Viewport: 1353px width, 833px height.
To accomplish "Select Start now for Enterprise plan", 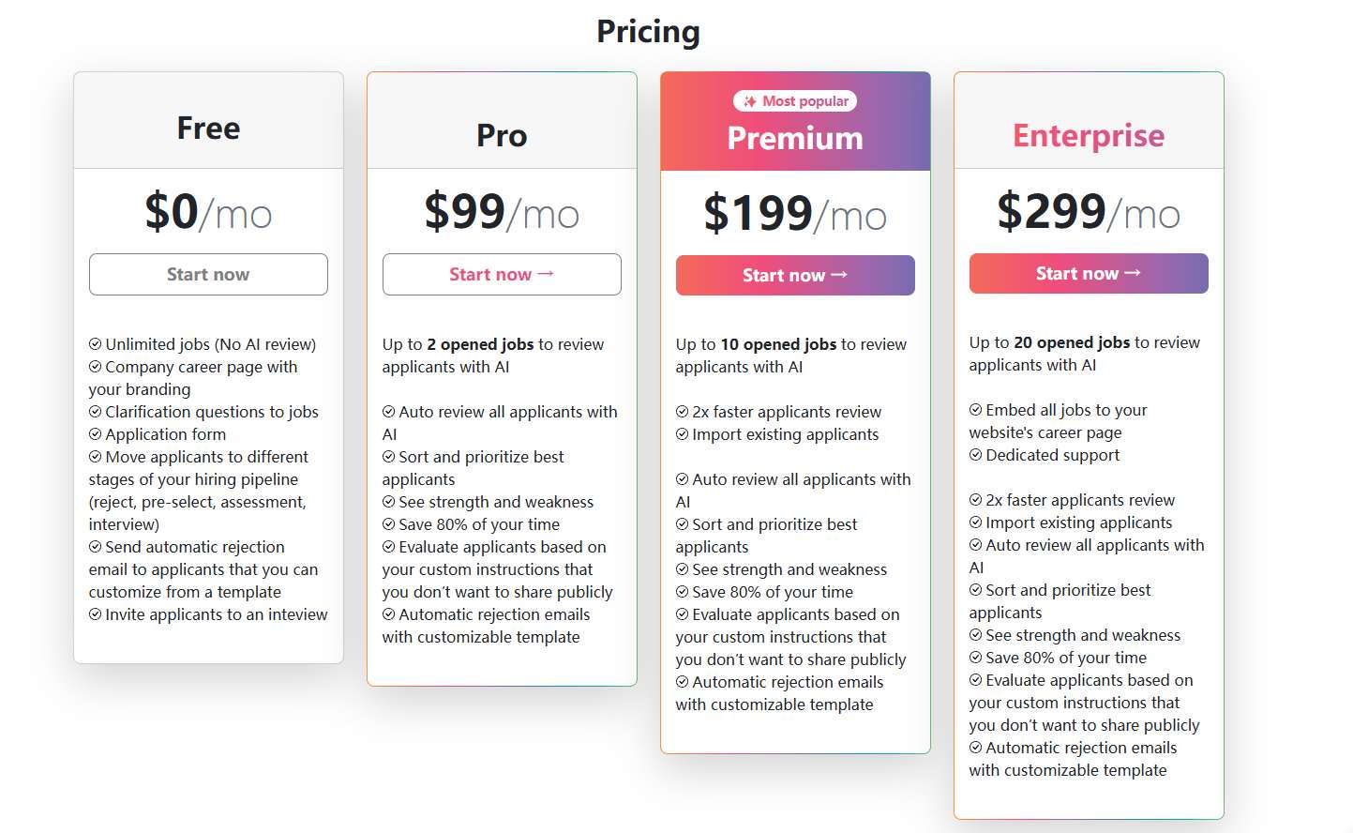I will pos(1089,273).
